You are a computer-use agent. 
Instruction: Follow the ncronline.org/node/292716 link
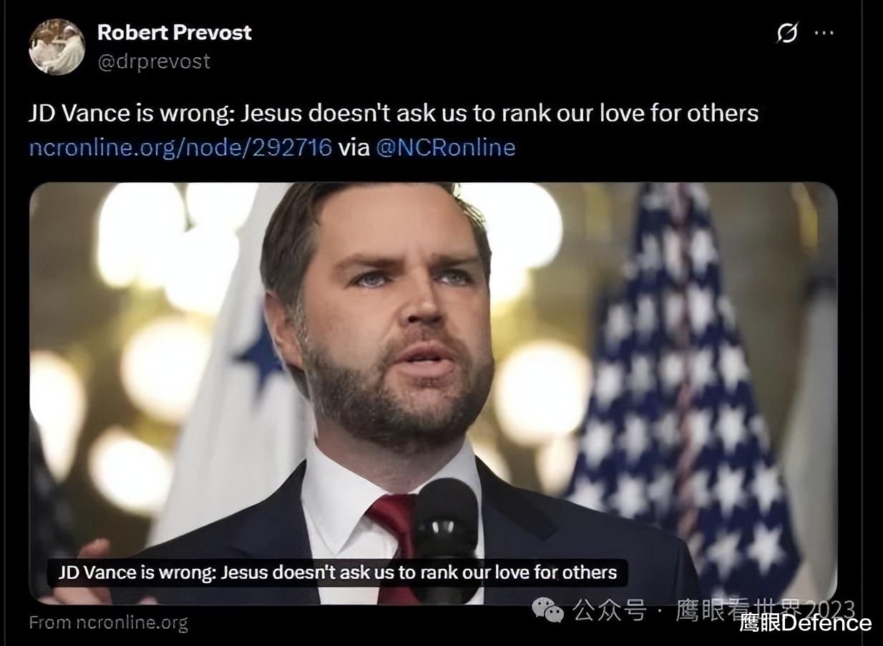180,147
